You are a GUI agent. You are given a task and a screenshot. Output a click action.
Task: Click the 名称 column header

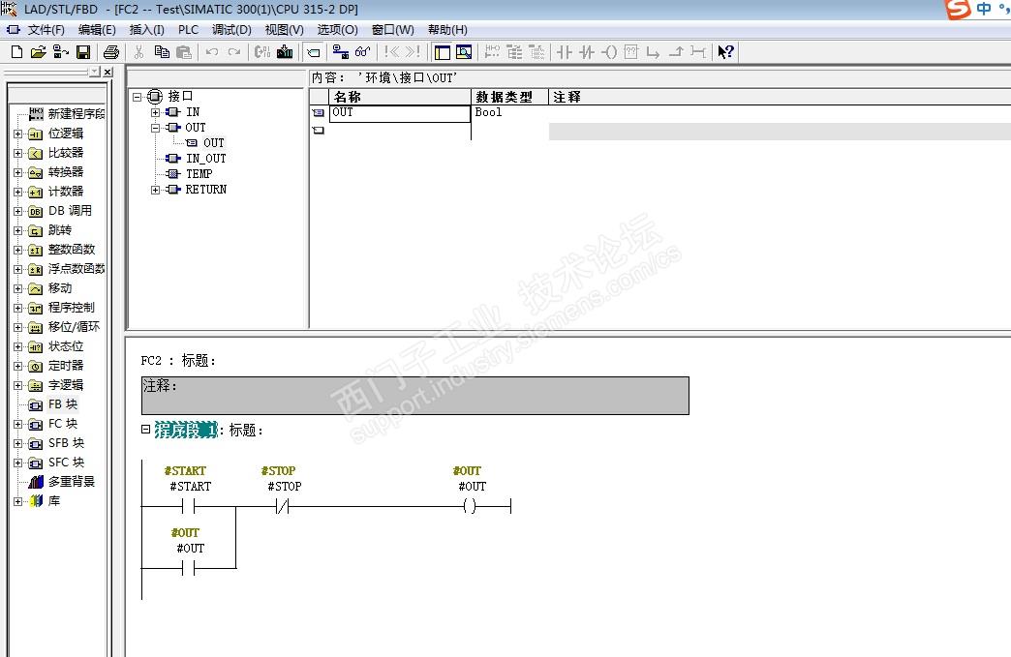coord(400,98)
